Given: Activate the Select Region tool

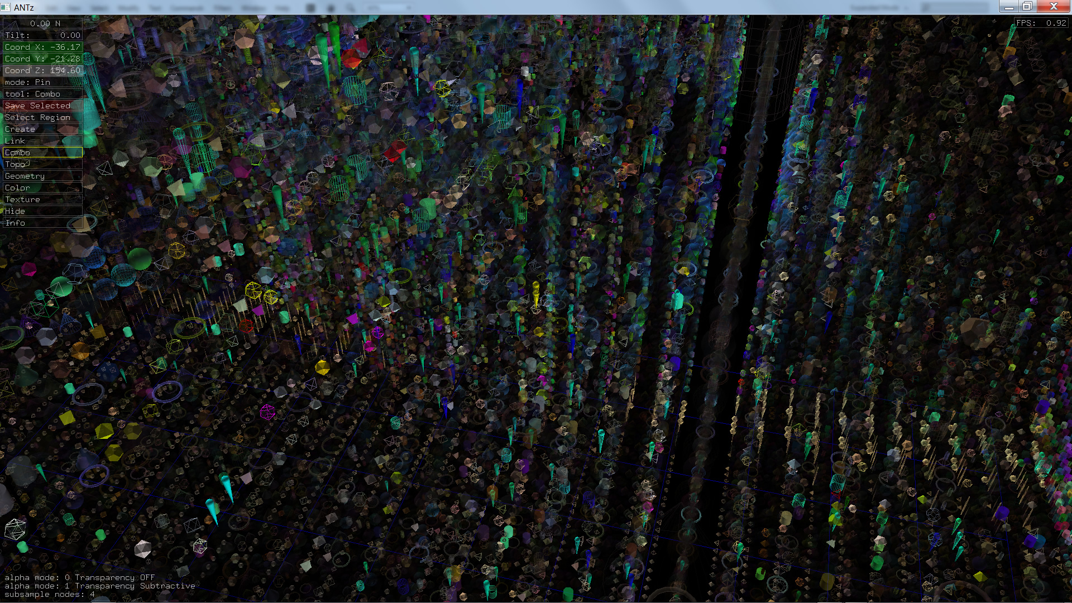Looking at the screenshot, I should coord(43,117).
